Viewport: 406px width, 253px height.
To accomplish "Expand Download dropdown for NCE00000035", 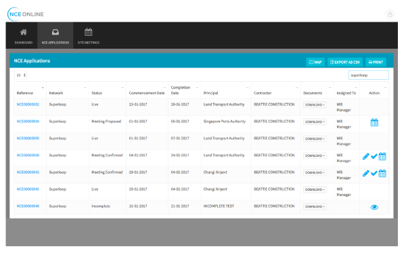I will pos(315,139).
